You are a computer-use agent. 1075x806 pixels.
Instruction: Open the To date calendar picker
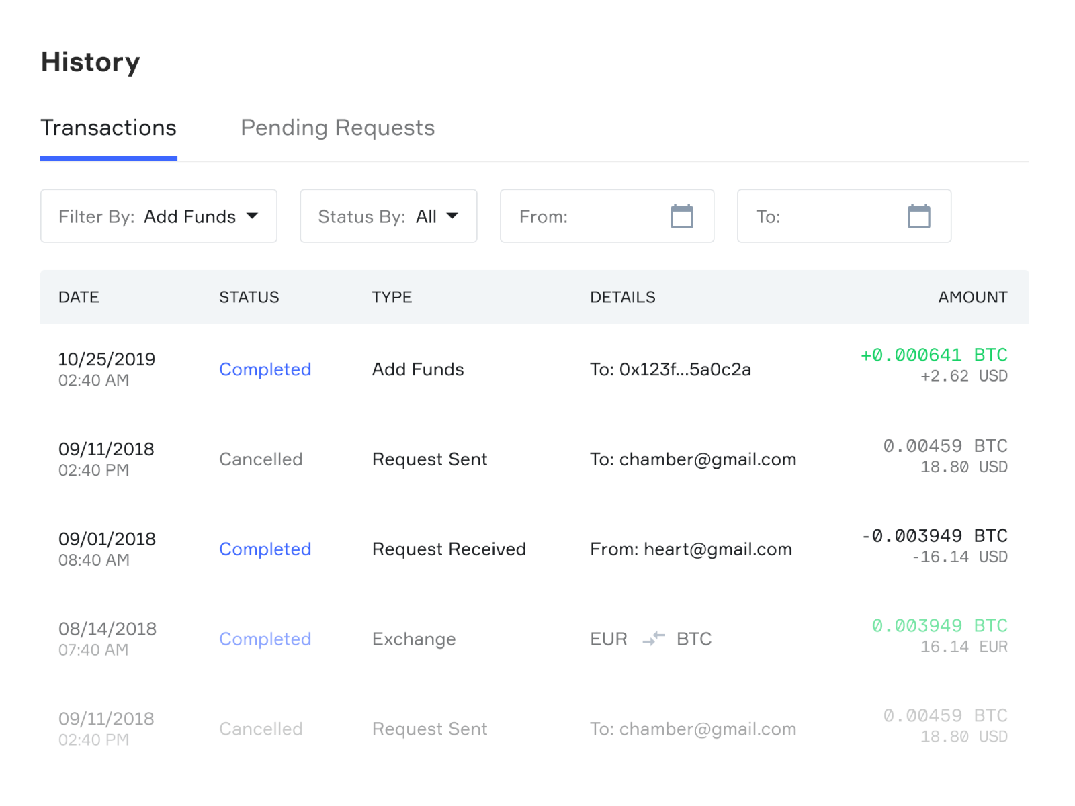pyautogui.click(x=920, y=216)
